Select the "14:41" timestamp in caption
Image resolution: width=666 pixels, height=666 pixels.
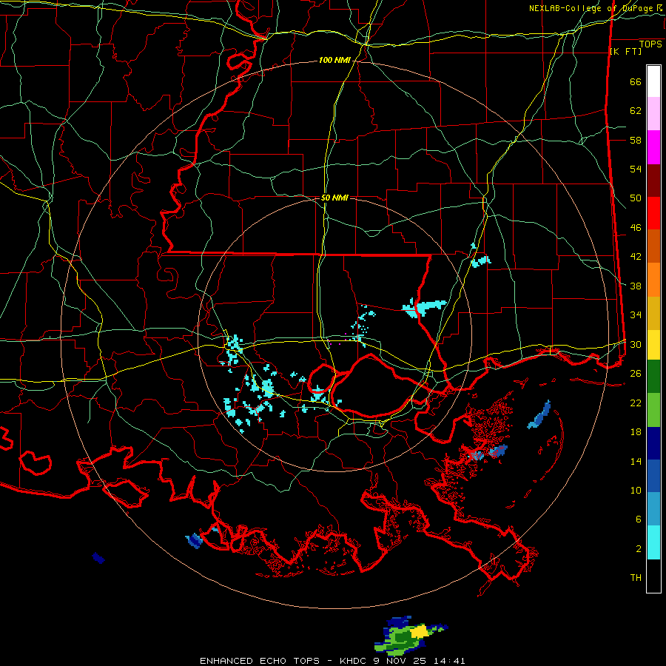click(449, 661)
